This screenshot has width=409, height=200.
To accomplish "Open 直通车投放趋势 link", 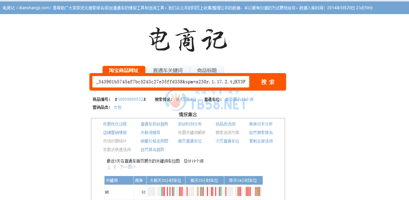I will [x=154, y=124].
